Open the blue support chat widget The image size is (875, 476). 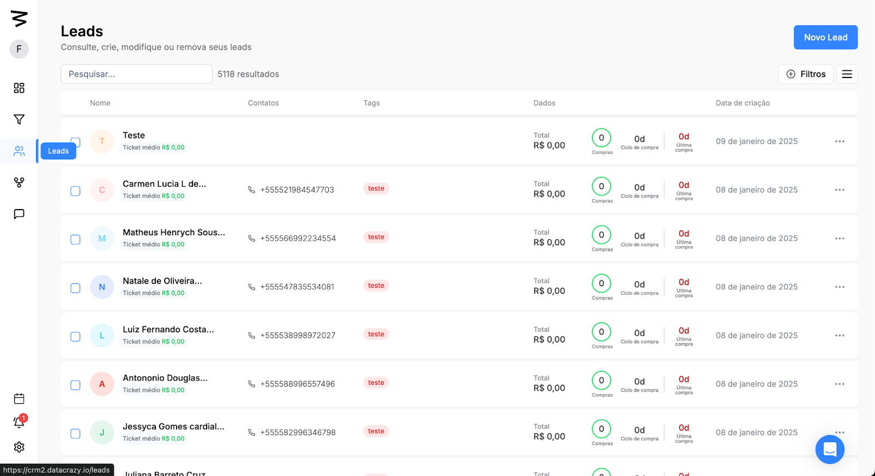[830, 449]
